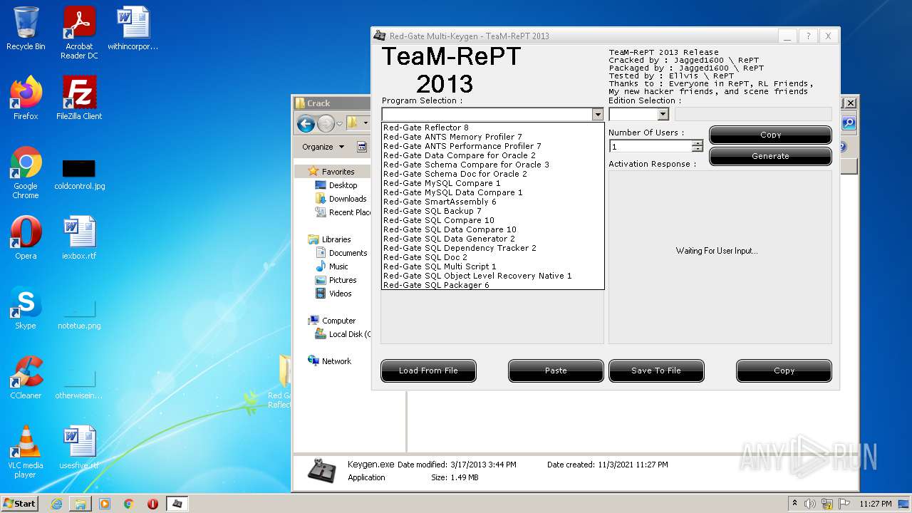The width and height of the screenshot is (912, 513).
Task: Open coldcontrol.jpg desktop file
Action: click(79, 173)
